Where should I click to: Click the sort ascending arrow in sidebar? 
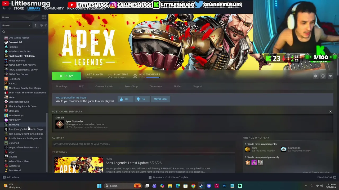(x=35, y=25)
